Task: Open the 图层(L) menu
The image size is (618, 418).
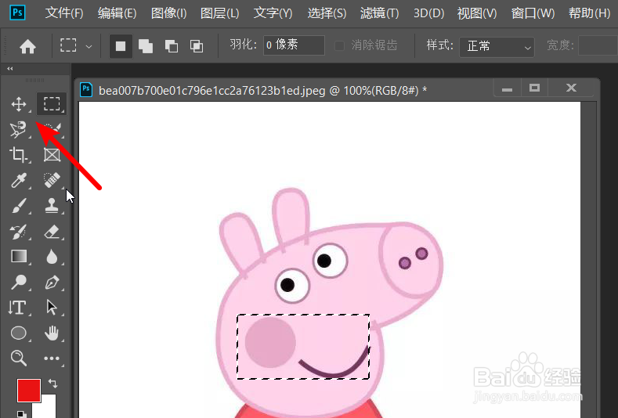Action: tap(219, 13)
